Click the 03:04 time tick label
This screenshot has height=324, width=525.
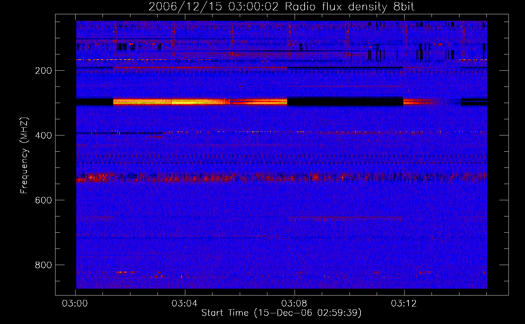point(185,304)
